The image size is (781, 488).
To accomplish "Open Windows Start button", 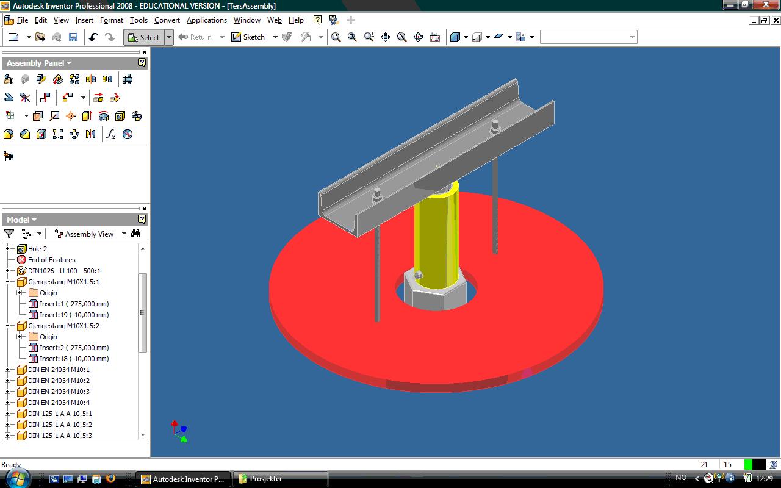I will tap(17, 478).
